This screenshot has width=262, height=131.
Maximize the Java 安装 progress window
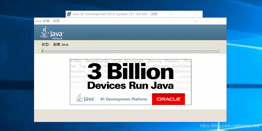pyautogui.click(x=208, y=21)
